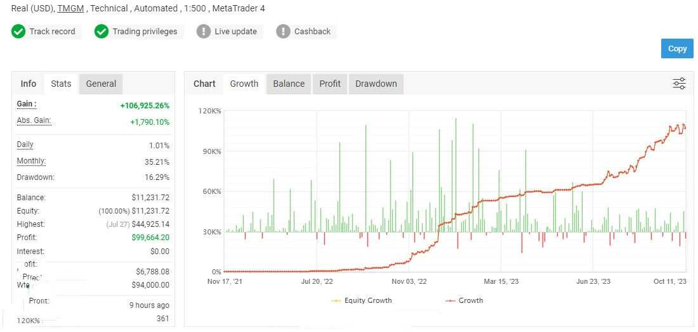This screenshot has width=698, height=332.
Task: Click the Monthly stat label
Action: tap(30, 161)
